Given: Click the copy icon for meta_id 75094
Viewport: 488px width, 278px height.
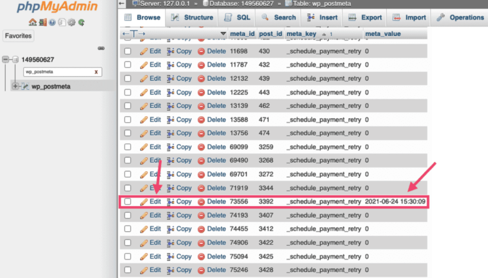Looking at the screenshot, I should point(170,256).
